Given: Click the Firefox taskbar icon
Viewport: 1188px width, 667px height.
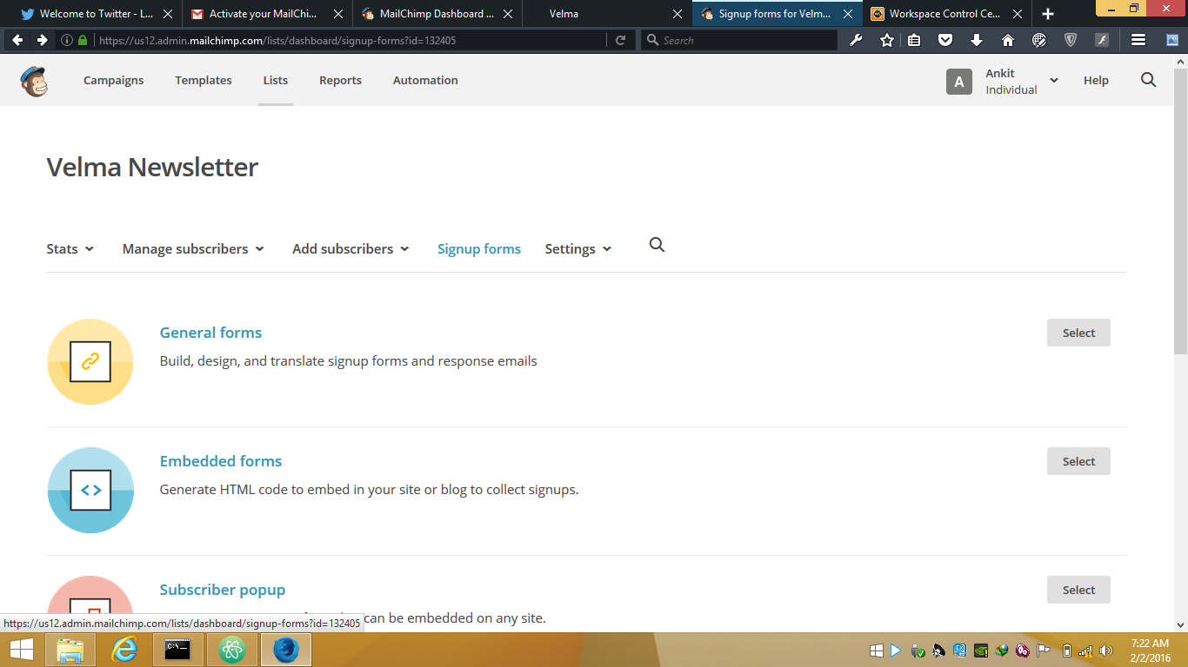Looking at the screenshot, I should click(x=286, y=650).
